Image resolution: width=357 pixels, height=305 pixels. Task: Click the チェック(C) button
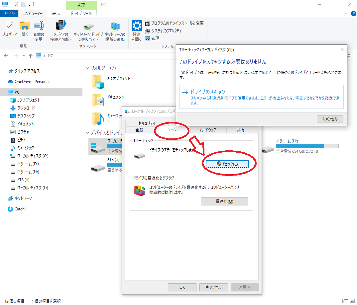227,164
